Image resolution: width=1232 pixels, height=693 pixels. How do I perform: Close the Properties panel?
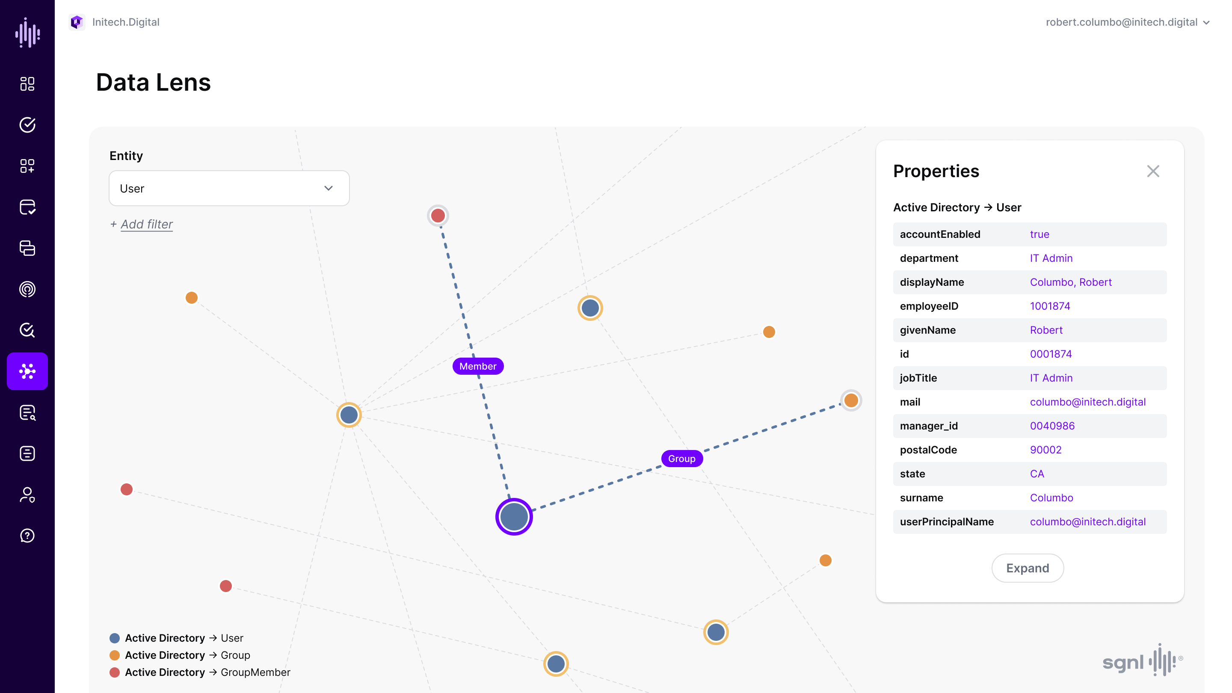click(1152, 171)
